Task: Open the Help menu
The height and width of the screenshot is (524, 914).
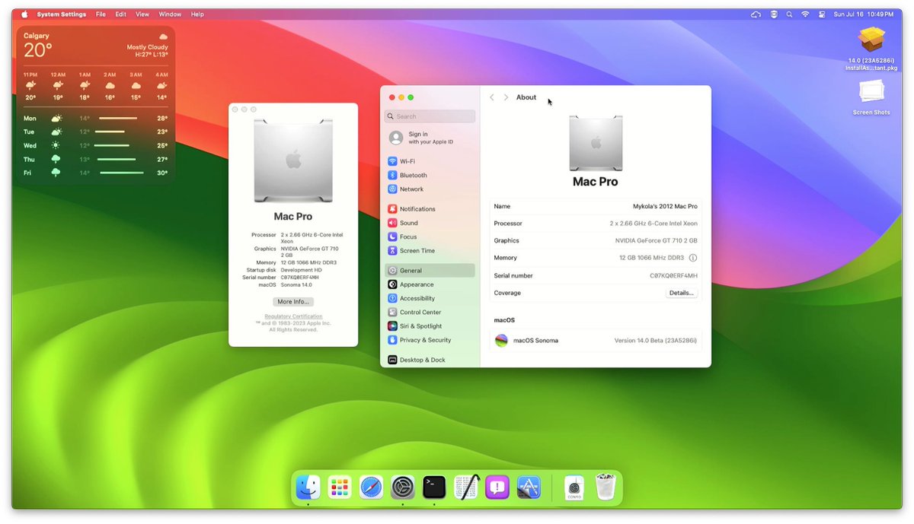Action: [197, 14]
